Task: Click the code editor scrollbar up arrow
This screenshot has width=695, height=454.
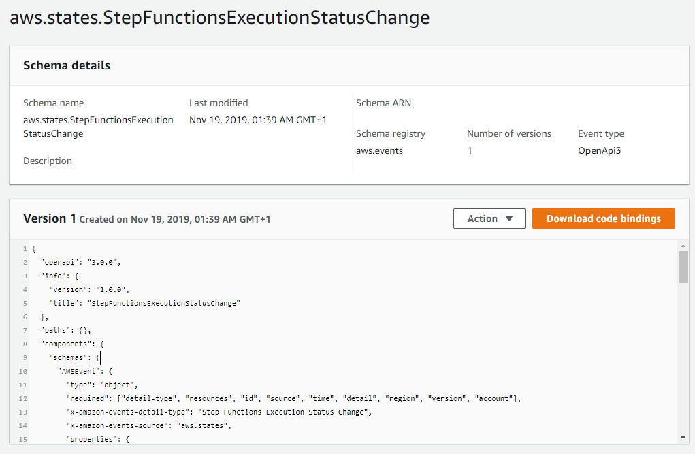Action: [683, 245]
